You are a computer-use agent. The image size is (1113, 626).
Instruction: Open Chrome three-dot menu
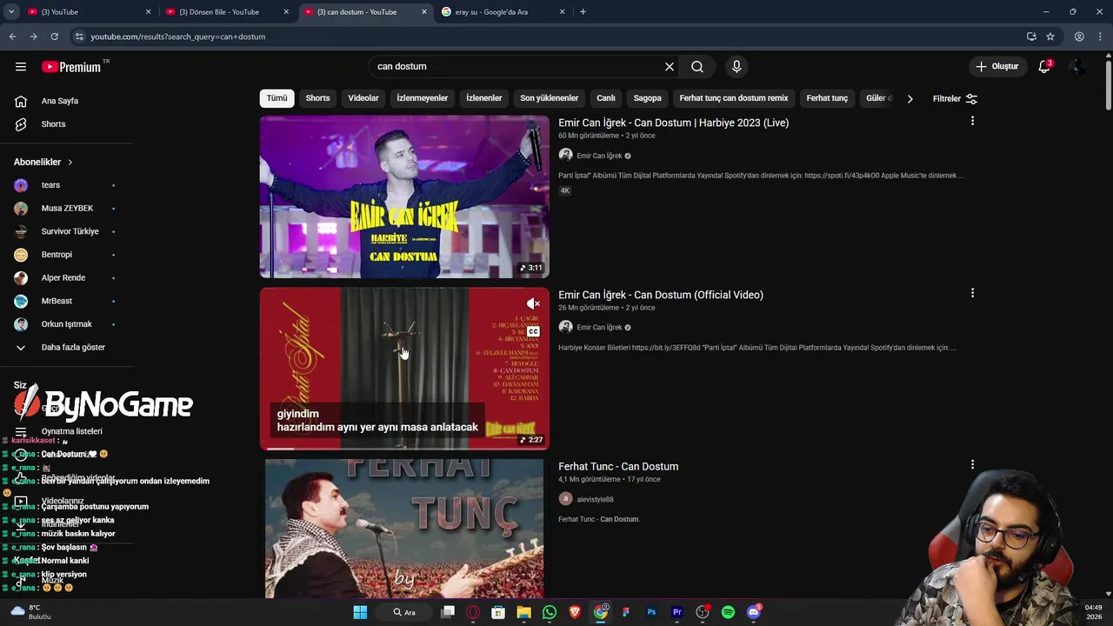(1100, 37)
